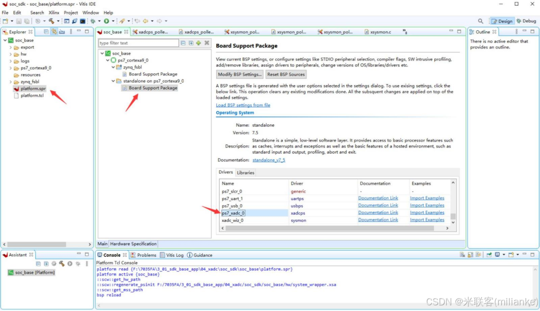
Task: Minimize the Explorer panel
Action: pos(79,31)
